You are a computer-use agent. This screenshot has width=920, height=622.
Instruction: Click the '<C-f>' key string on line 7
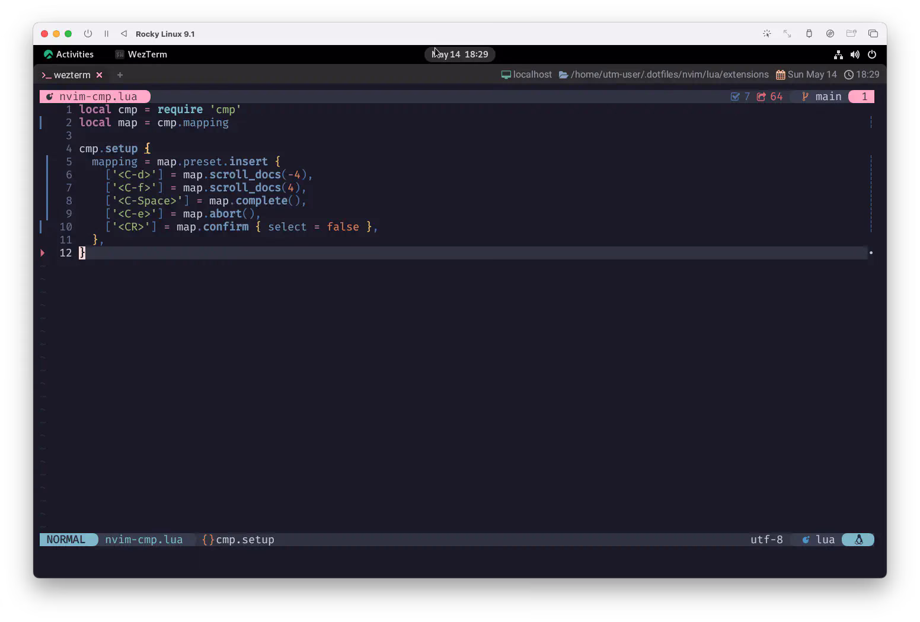[x=134, y=188]
